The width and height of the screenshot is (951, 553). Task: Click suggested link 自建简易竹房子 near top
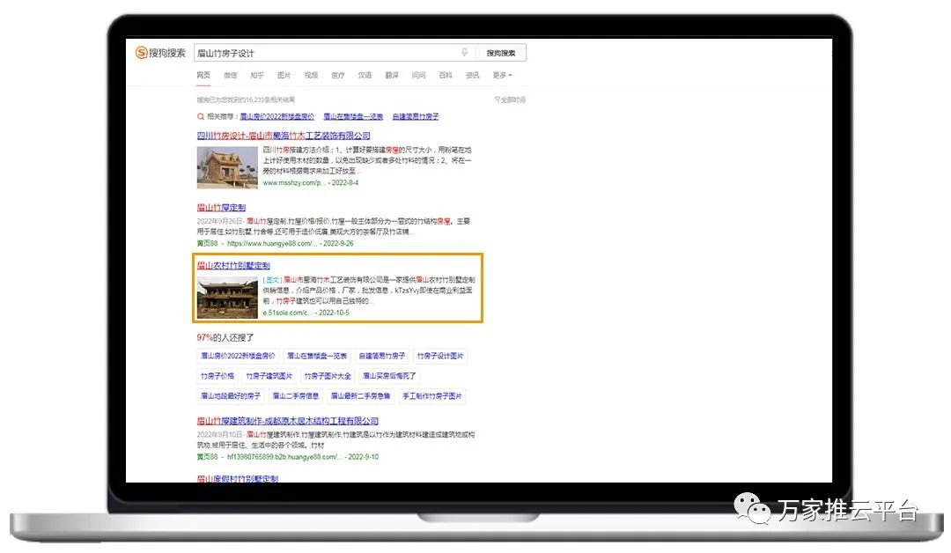coord(416,116)
